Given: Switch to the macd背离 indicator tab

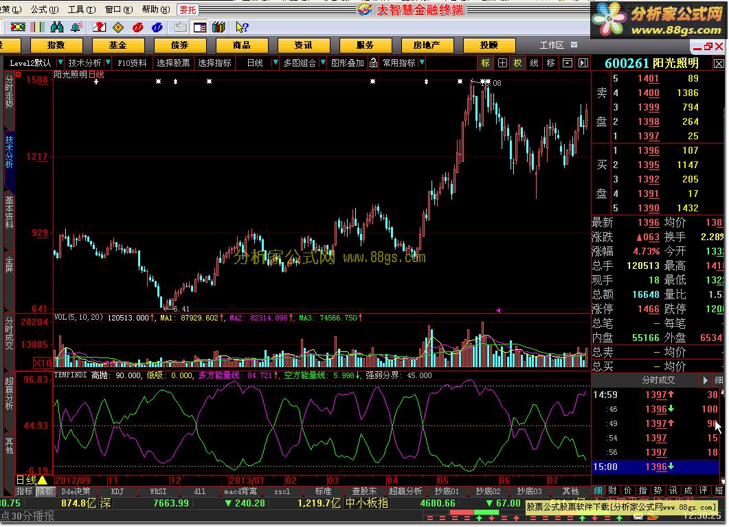Looking at the screenshot, I should [x=240, y=491].
